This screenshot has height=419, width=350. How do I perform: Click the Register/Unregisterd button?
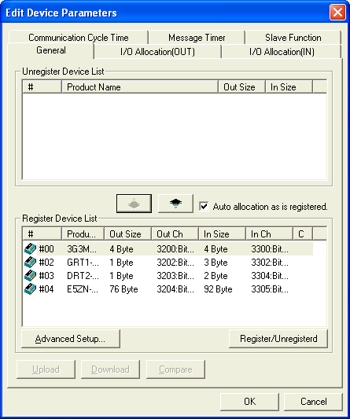coord(278,339)
